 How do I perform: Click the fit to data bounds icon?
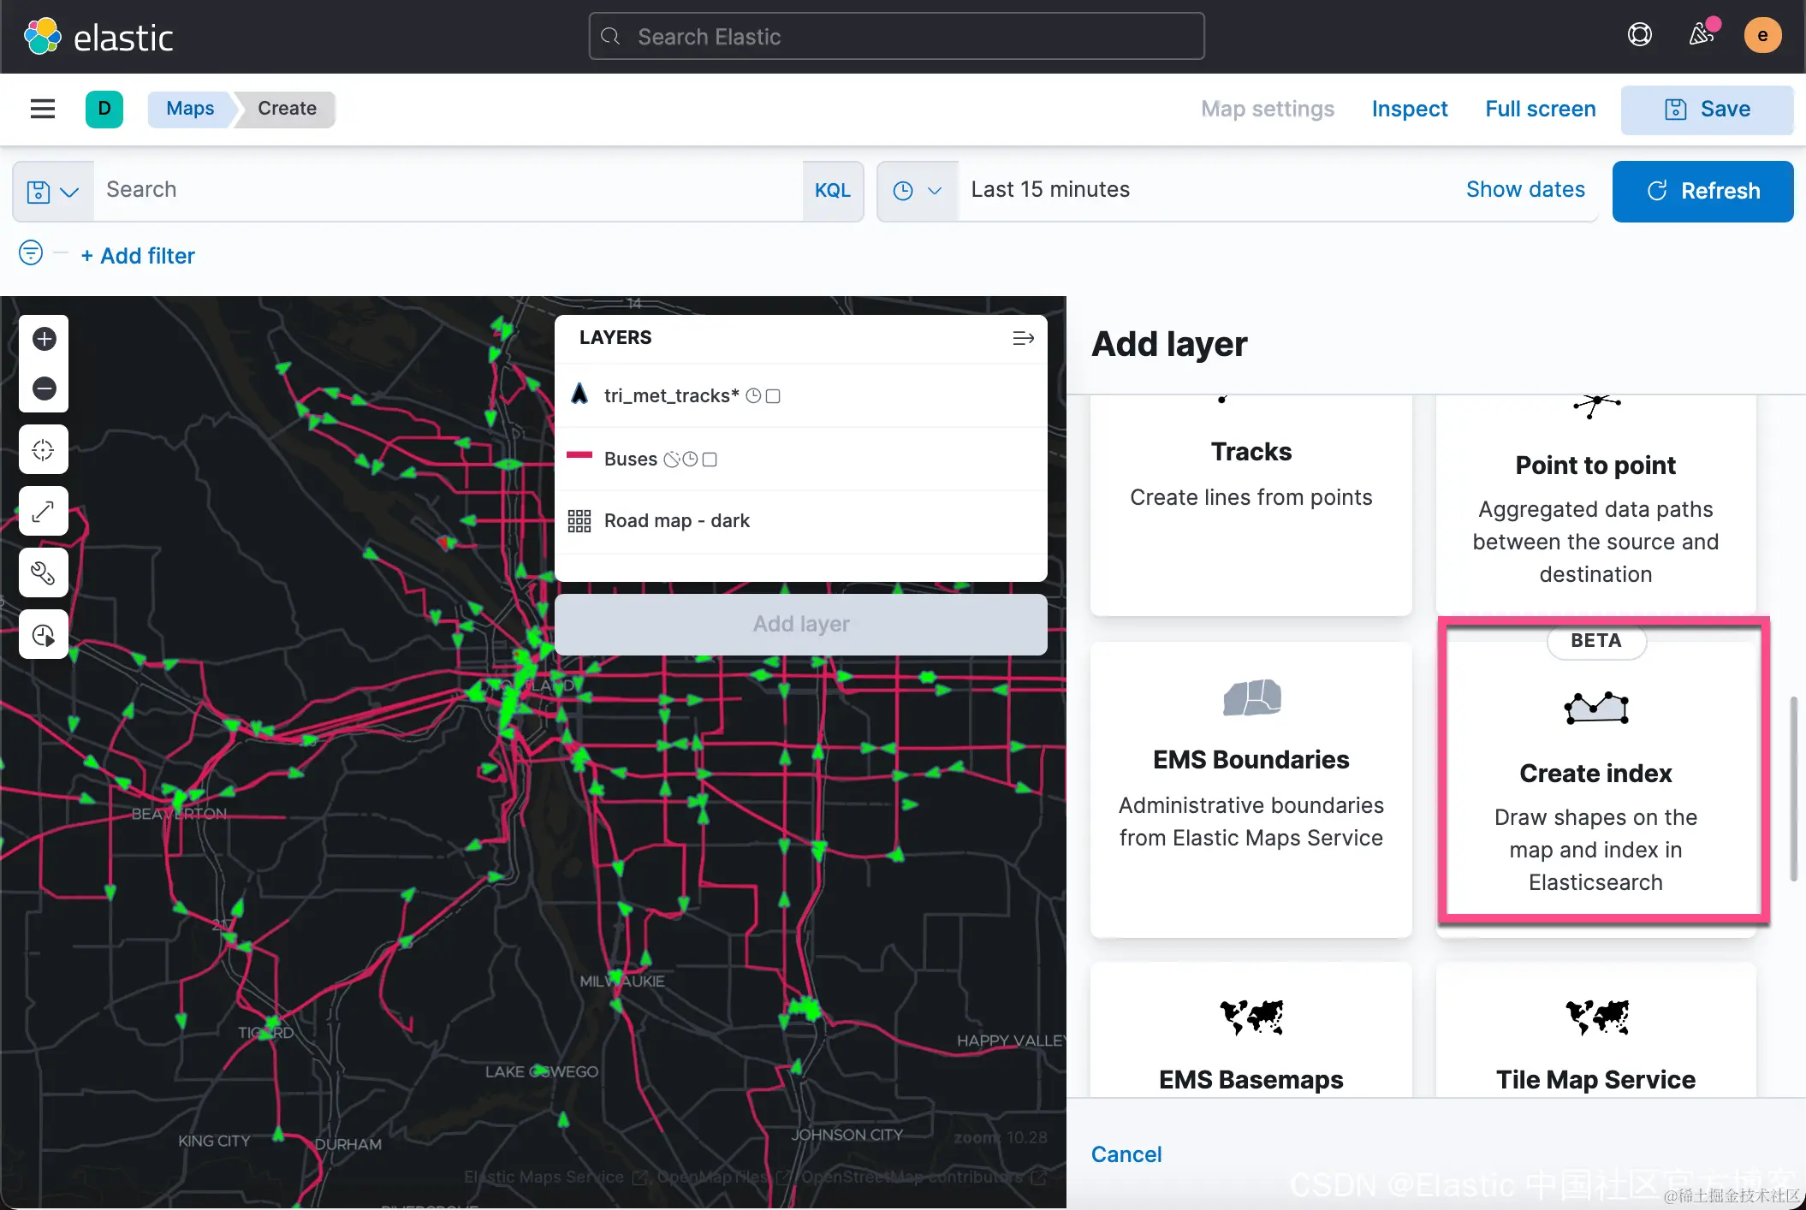pos(44,449)
